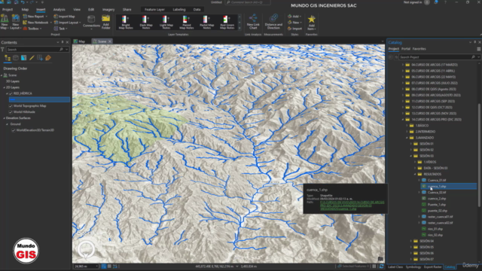Viewport: 482px width, 271px height.
Task: Switch to Favorites tab in Catalog
Action: (x=419, y=49)
